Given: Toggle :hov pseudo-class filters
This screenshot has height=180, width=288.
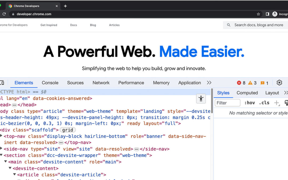Looking at the screenshot, I should [249, 103].
